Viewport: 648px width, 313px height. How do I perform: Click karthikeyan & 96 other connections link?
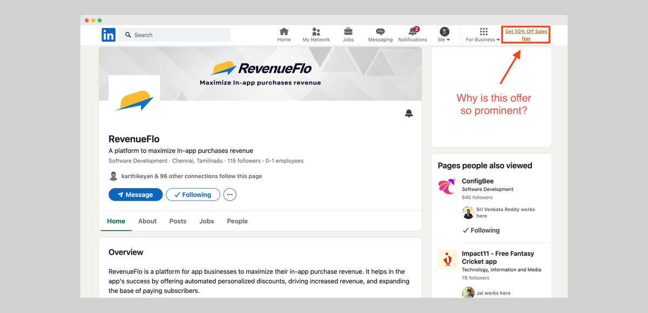192,176
